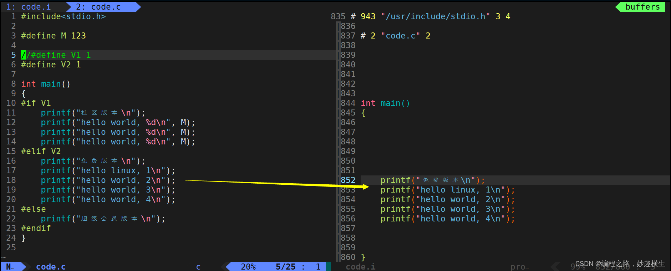This screenshot has width=671, height=271.
Task: Click printf hello world 3 on line 19
Action: (x=108, y=190)
